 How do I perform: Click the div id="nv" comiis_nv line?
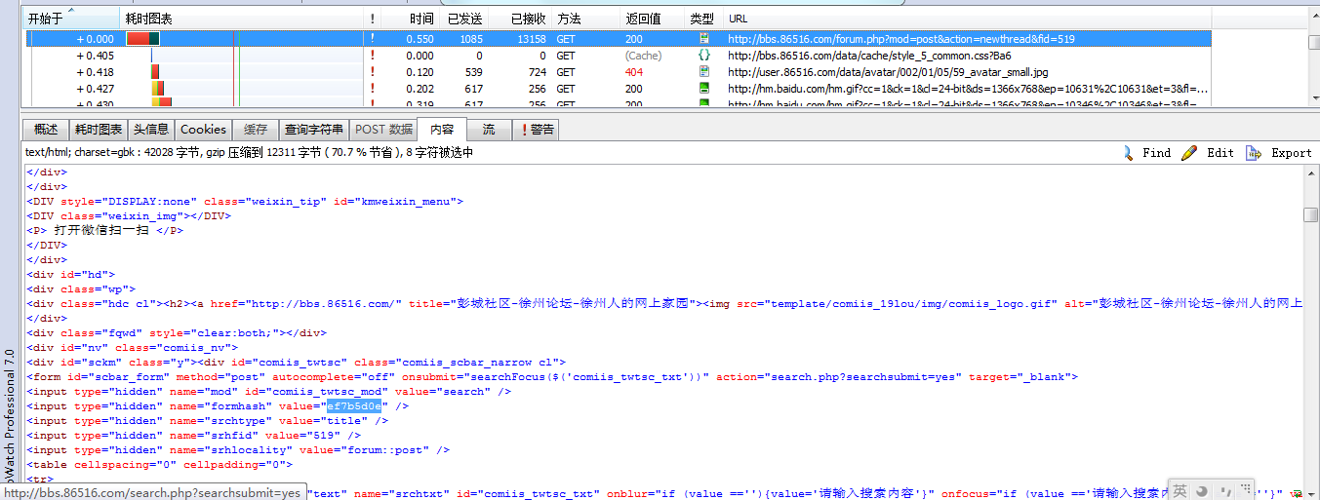132,348
